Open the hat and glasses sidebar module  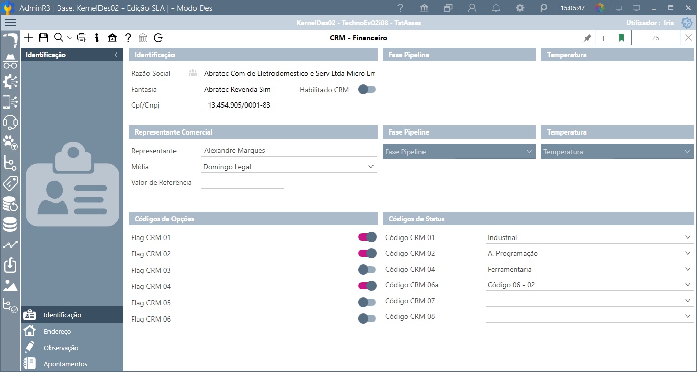pyautogui.click(x=10, y=61)
